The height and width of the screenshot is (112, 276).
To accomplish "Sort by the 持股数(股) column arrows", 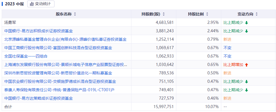I will point(164,14).
